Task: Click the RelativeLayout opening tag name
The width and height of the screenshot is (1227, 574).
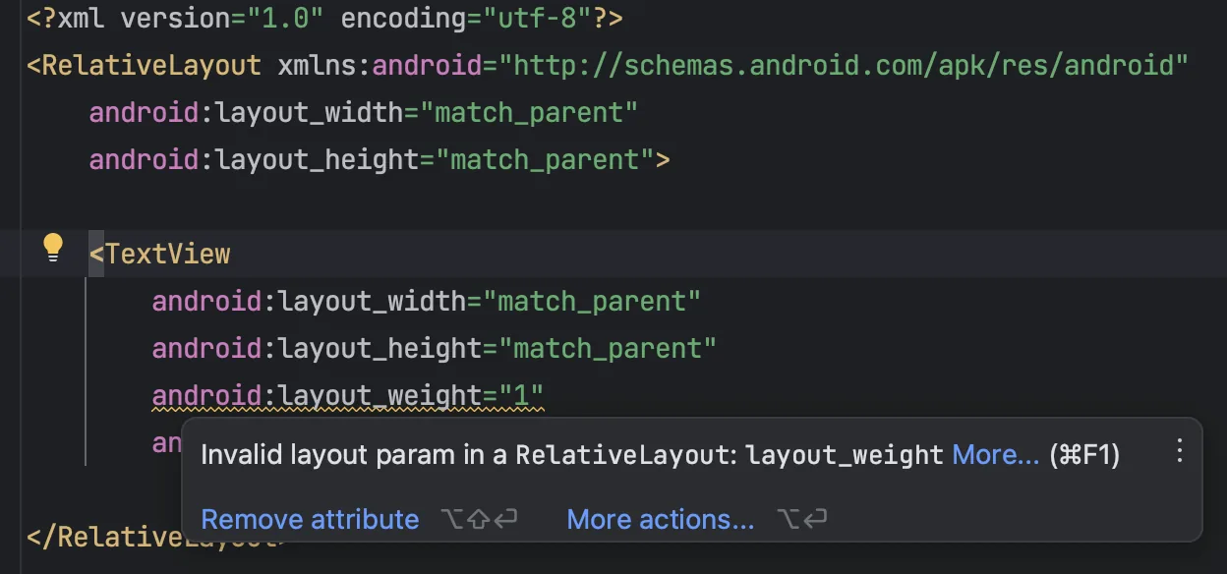Action: (151, 66)
